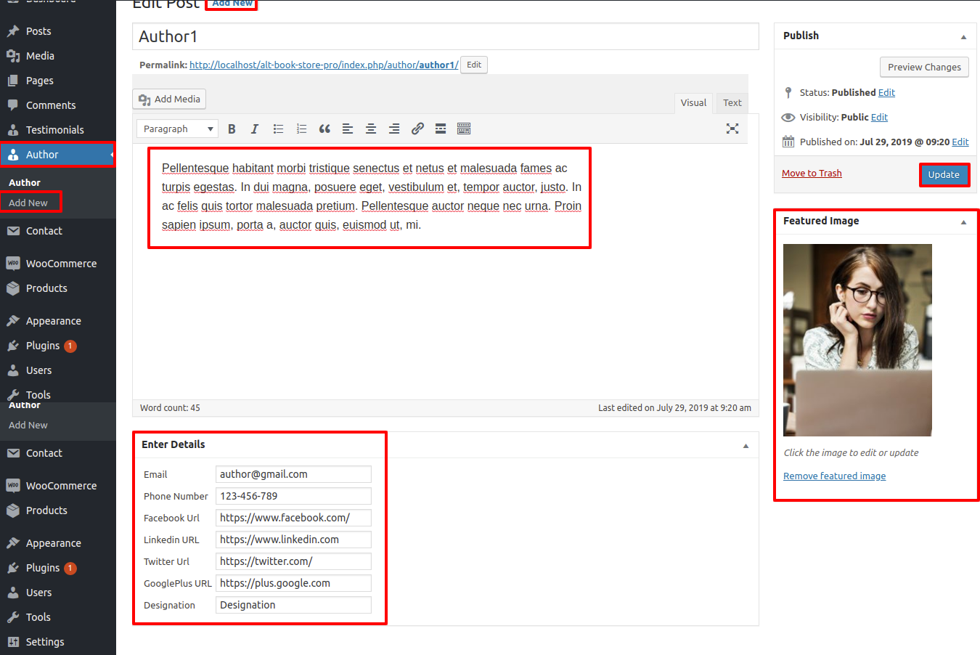
Task: Click the featured image of the woman
Action: (857, 340)
